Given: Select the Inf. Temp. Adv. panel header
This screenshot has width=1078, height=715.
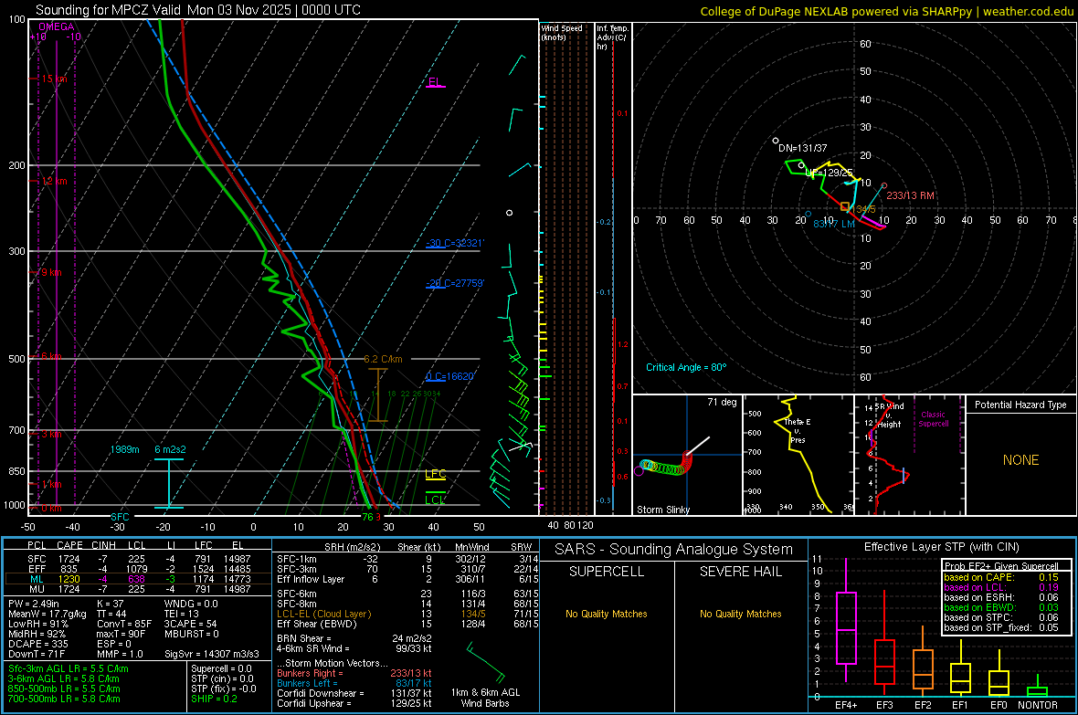Looking at the screenshot, I should click(613, 37).
